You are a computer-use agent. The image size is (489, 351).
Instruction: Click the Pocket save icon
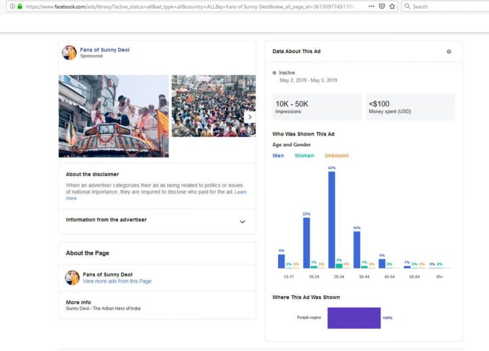point(382,6)
